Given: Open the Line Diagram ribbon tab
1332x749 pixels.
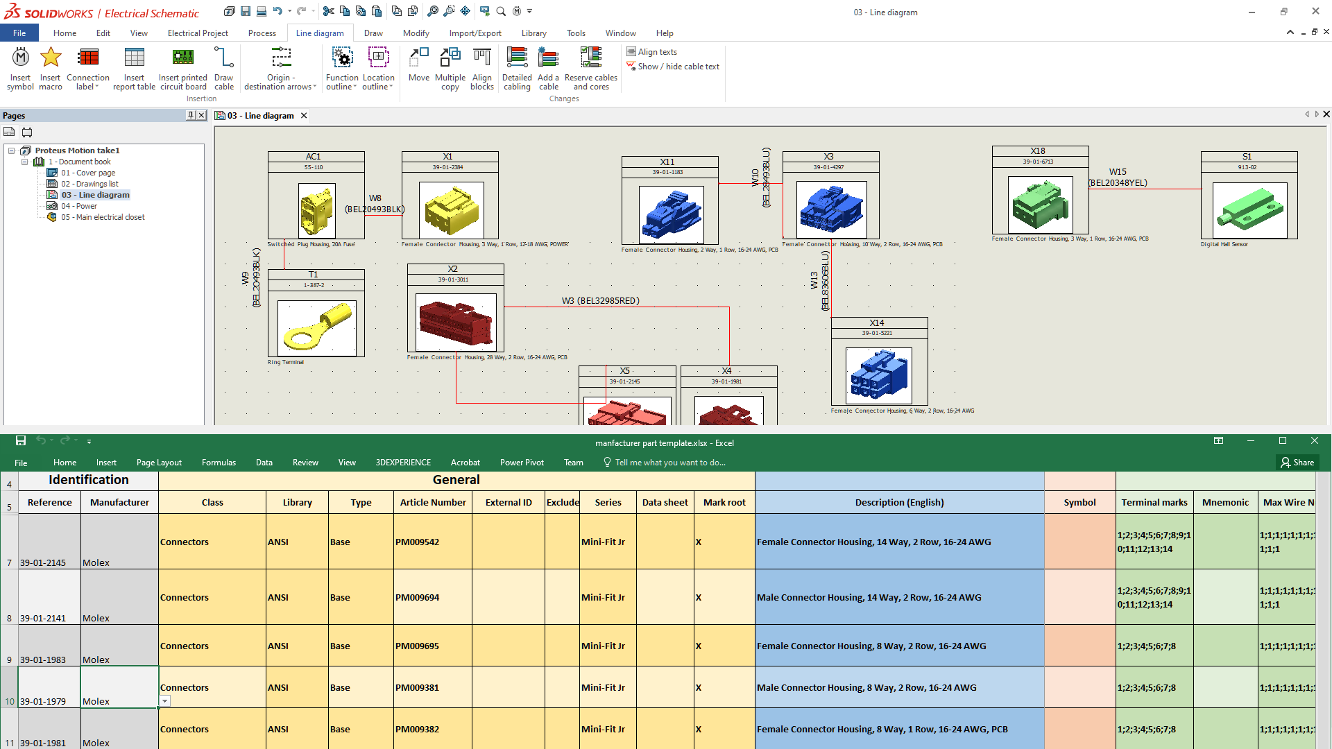Looking at the screenshot, I should click(319, 33).
